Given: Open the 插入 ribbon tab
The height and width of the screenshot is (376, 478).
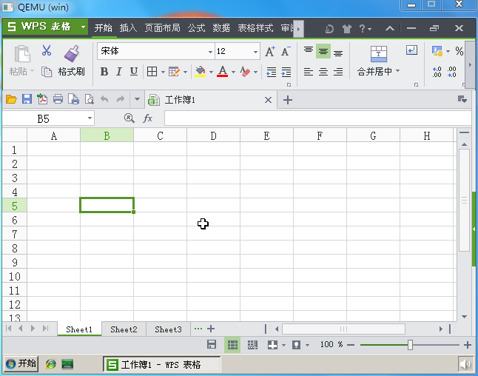Looking at the screenshot, I should (128, 28).
